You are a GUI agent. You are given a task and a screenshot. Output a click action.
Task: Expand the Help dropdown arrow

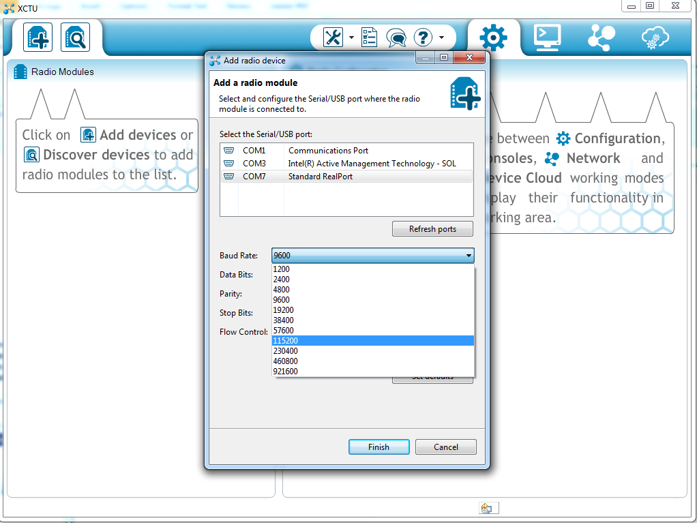[442, 37]
